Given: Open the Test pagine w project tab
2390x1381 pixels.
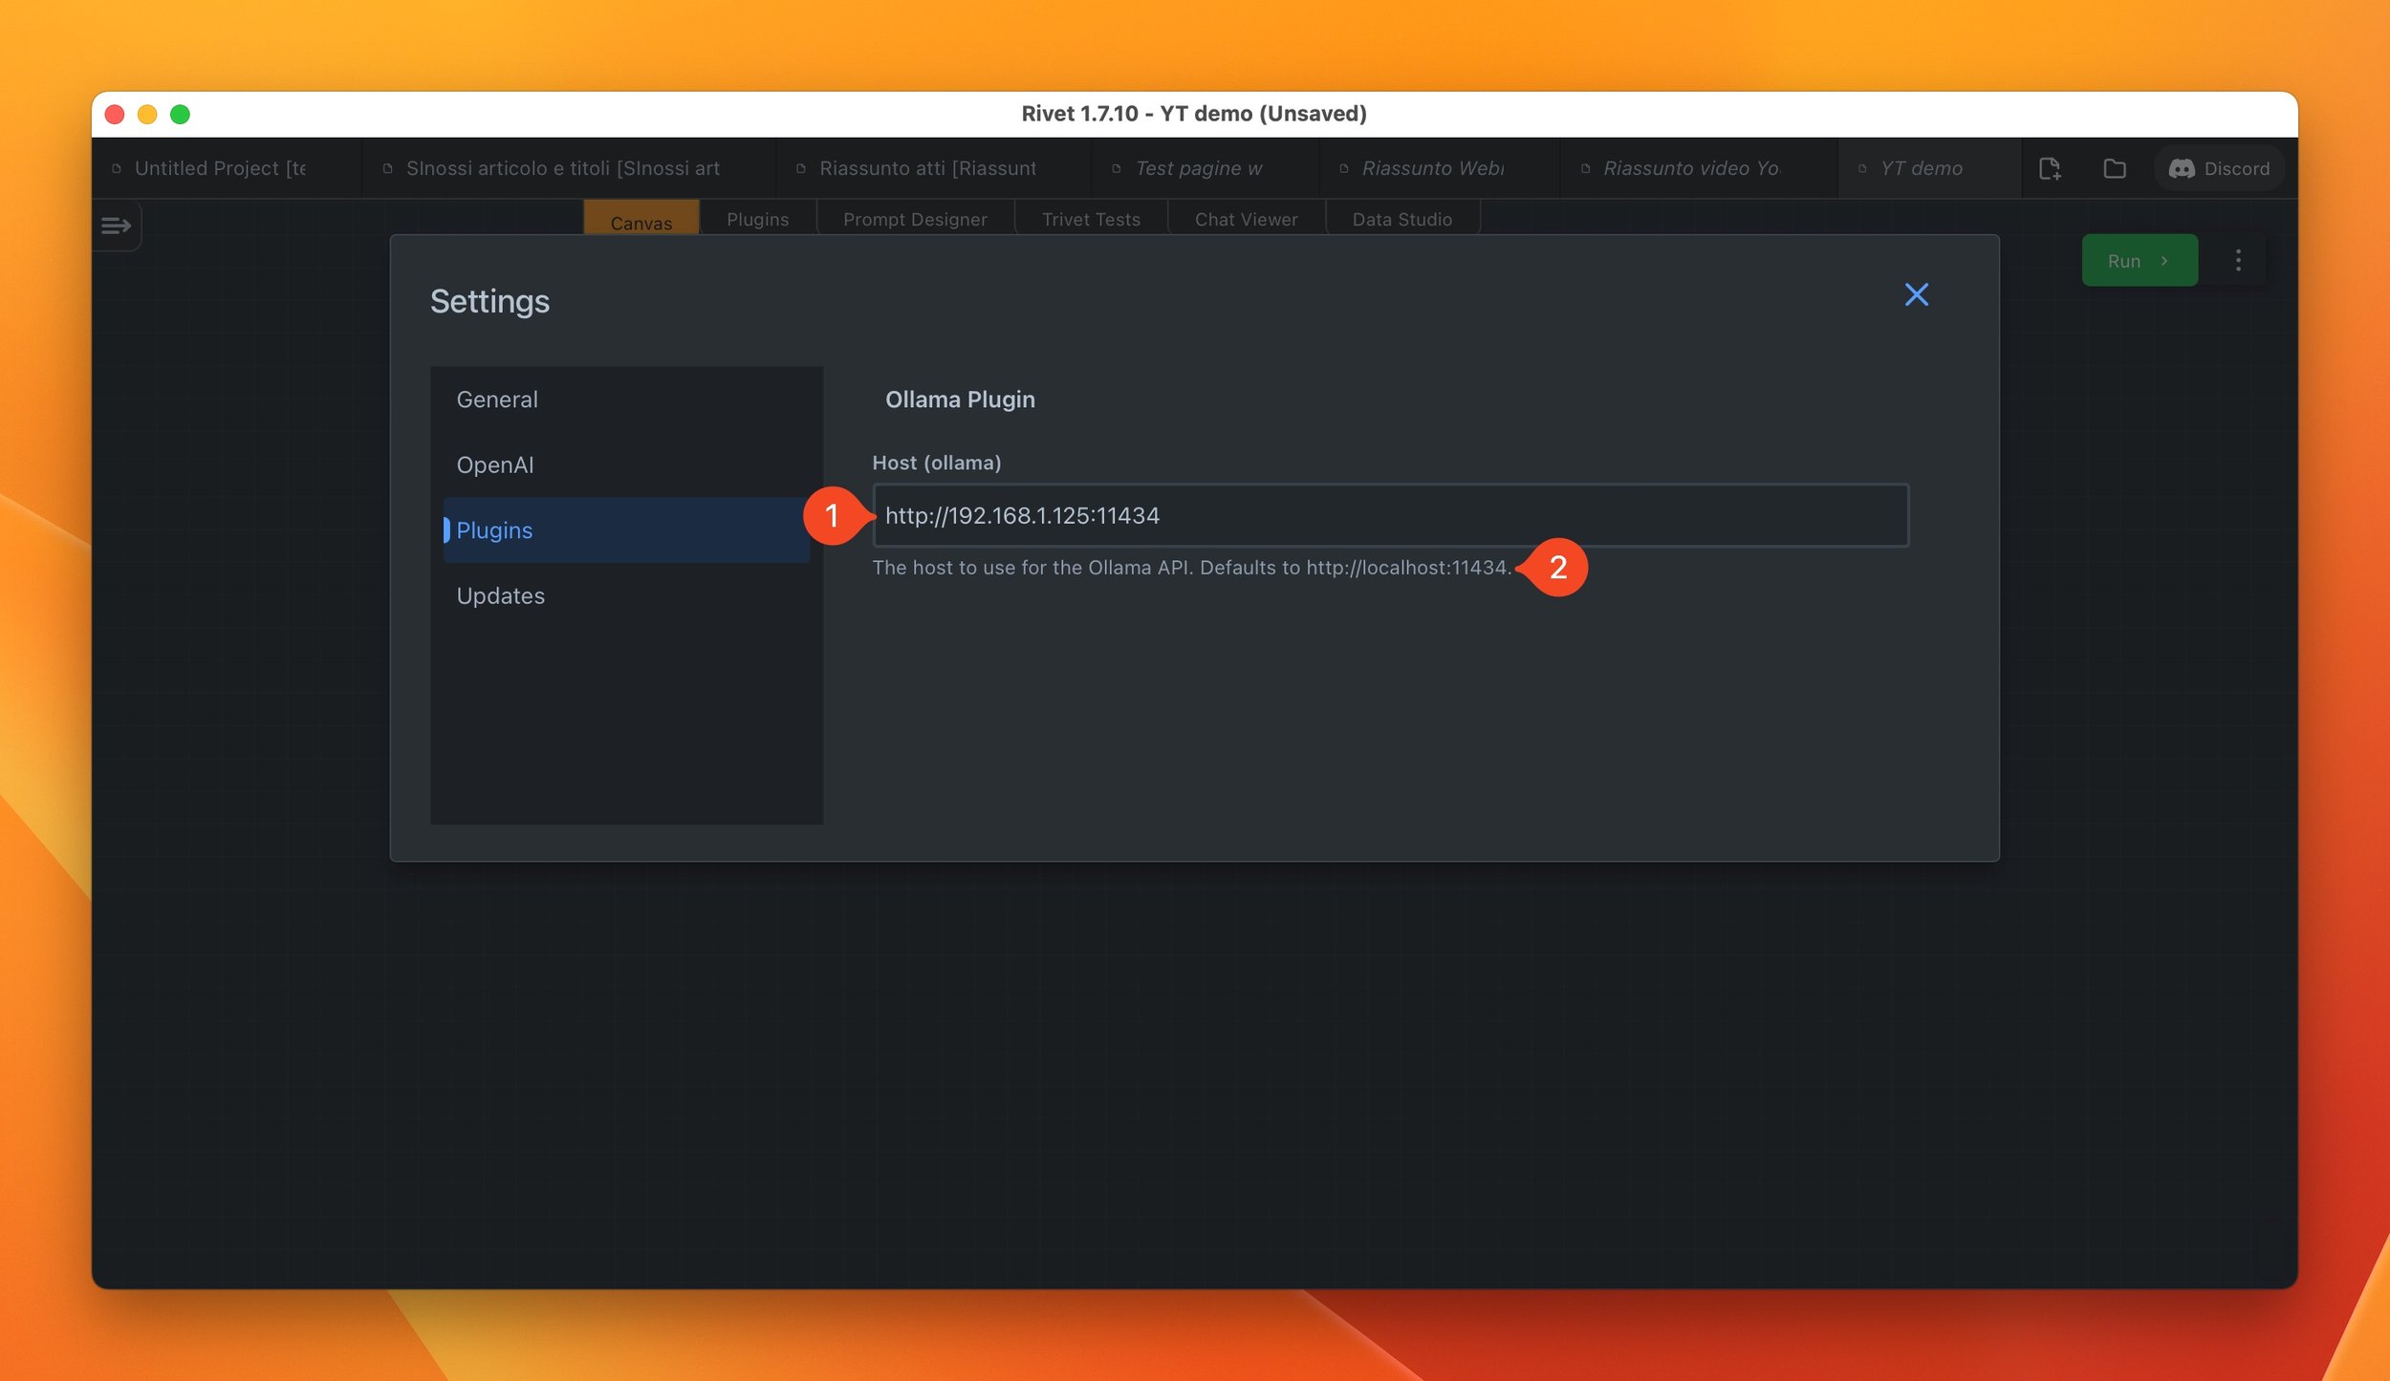Looking at the screenshot, I should (x=1205, y=168).
